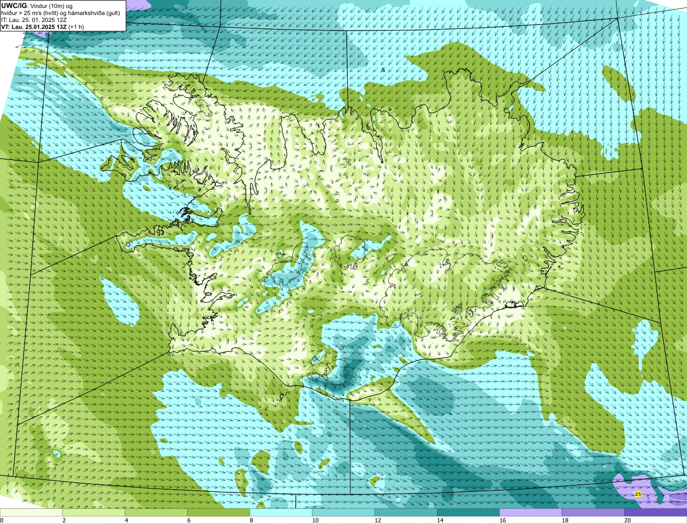Click the 4–6 m/s green legend swatch

tap(156, 513)
